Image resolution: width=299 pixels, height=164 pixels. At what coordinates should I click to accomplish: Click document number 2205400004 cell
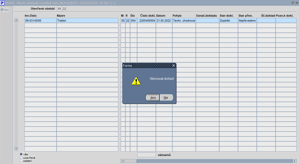click(147, 21)
